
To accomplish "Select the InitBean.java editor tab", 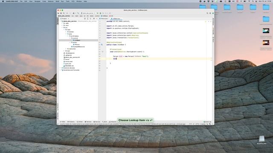I will 116,19.
